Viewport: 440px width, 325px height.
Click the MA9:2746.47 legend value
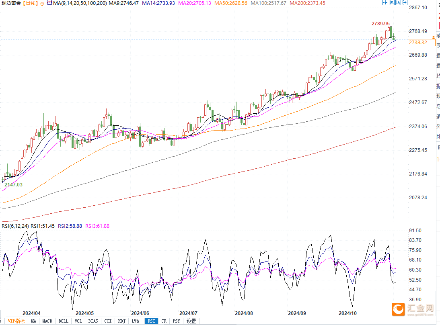[124, 3]
